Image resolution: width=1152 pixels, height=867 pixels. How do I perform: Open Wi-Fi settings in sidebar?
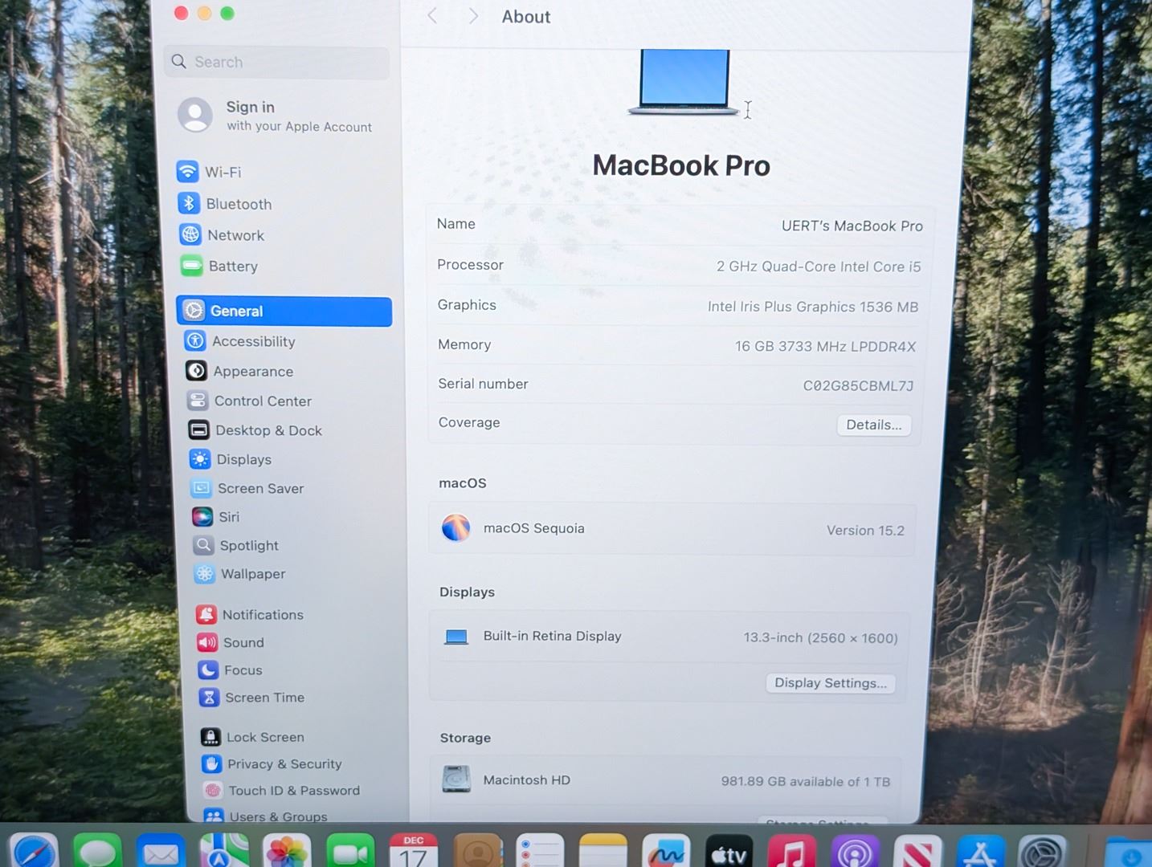click(223, 172)
